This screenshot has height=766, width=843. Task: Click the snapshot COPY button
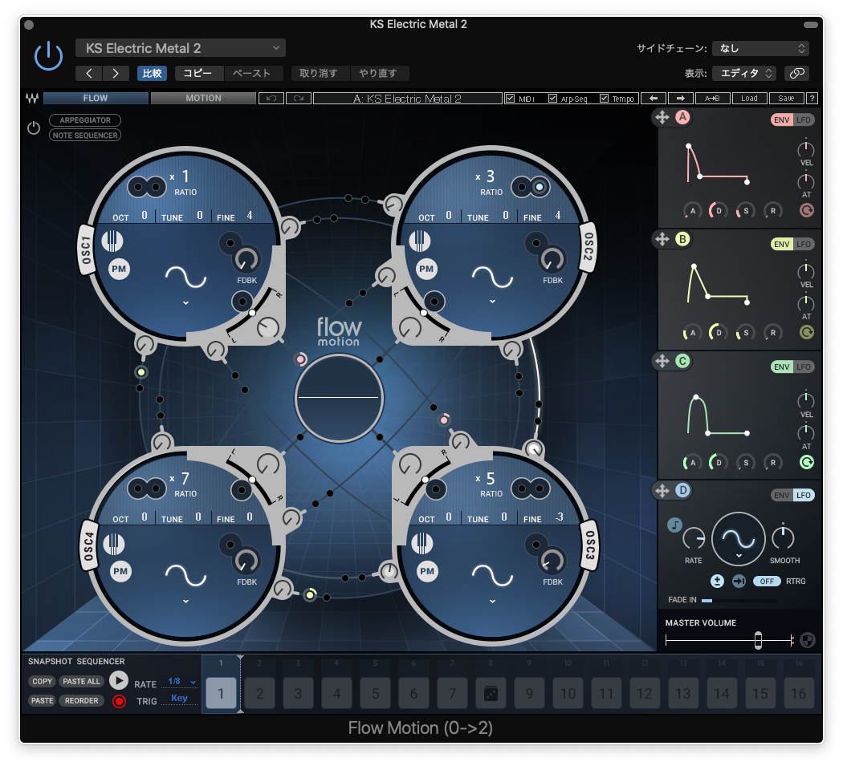tap(42, 682)
